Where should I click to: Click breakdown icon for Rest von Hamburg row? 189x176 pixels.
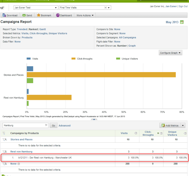[3, 151]
